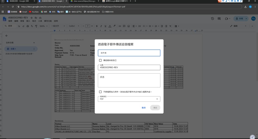
Task: Click the back arrow in the tabs sidebar
Action: pyautogui.click(x=6, y=36)
